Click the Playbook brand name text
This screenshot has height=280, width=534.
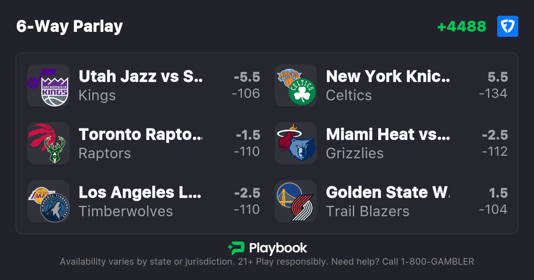[278, 248]
